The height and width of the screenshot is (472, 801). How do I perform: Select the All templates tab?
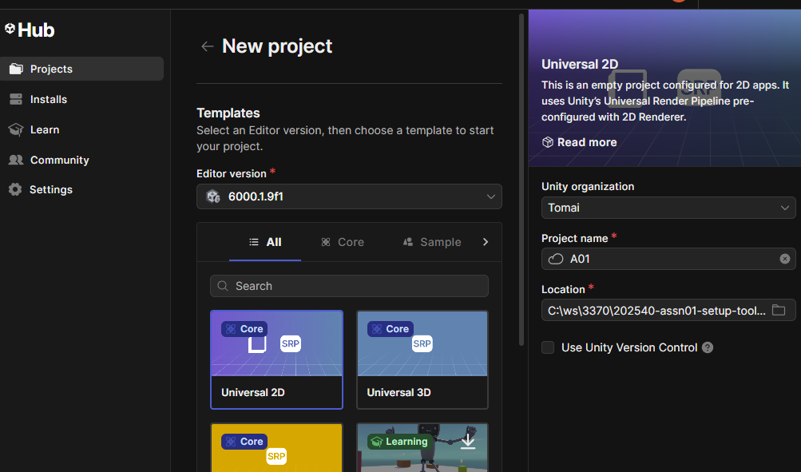click(265, 242)
